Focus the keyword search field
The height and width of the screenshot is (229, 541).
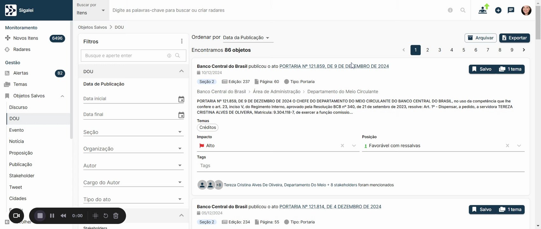click(x=277, y=10)
